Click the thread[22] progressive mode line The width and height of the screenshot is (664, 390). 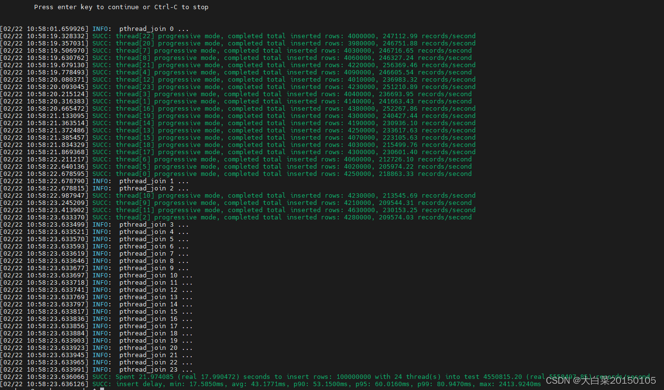(238, 36)
